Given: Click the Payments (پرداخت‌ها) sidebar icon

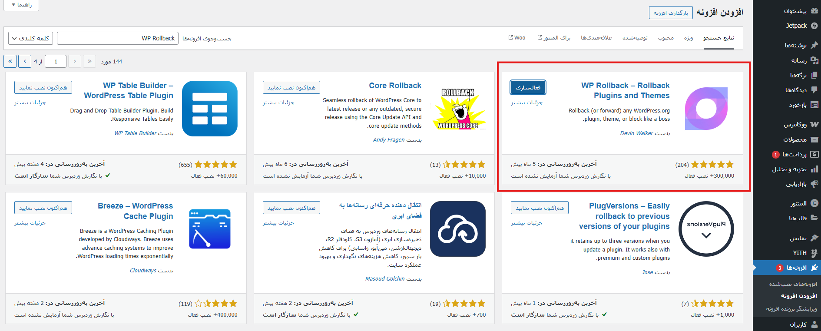Looking at the screenshot, I should pos(814,154).
